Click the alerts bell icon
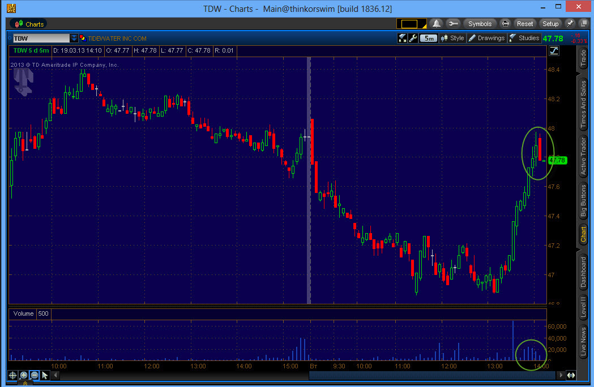Viewport: 594px width, 387px height. click(x=437, y=24)
